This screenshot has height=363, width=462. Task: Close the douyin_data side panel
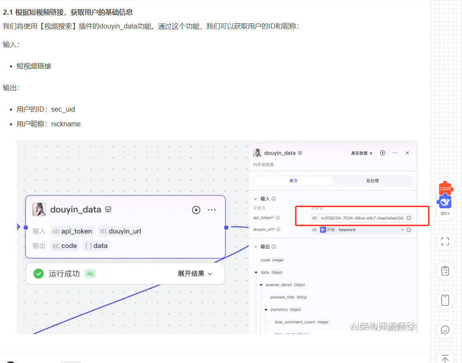pos(407,153)
